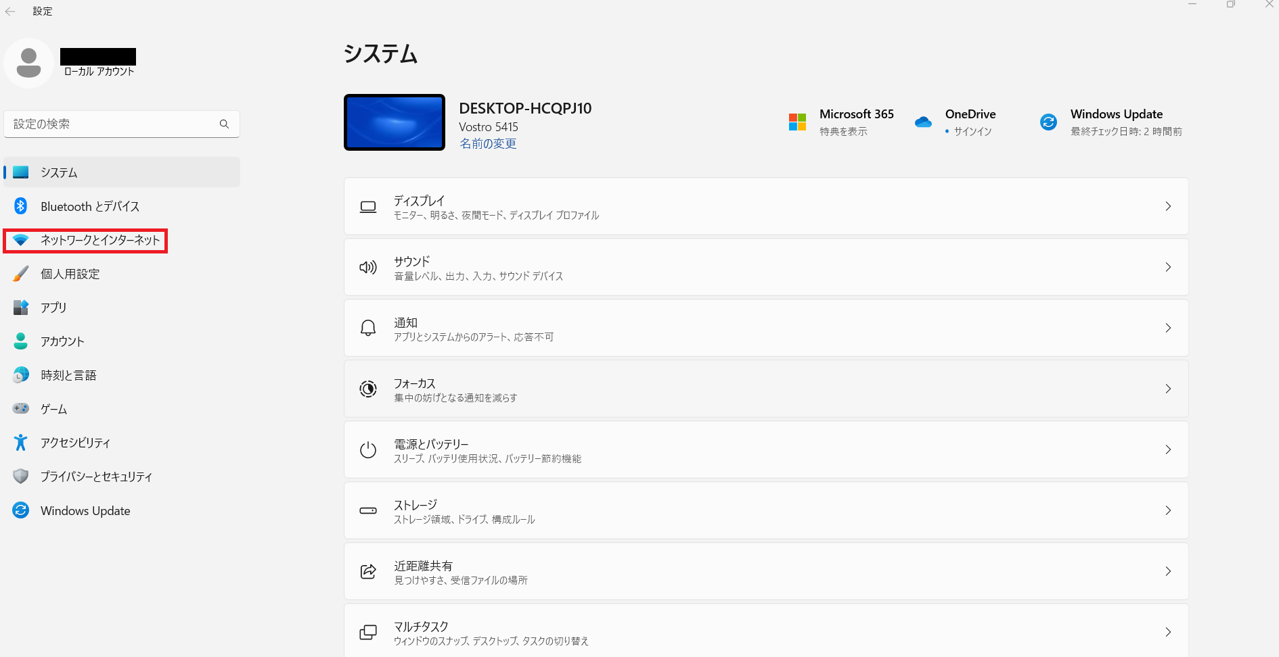Go back with the arrow button

[10, 11]
